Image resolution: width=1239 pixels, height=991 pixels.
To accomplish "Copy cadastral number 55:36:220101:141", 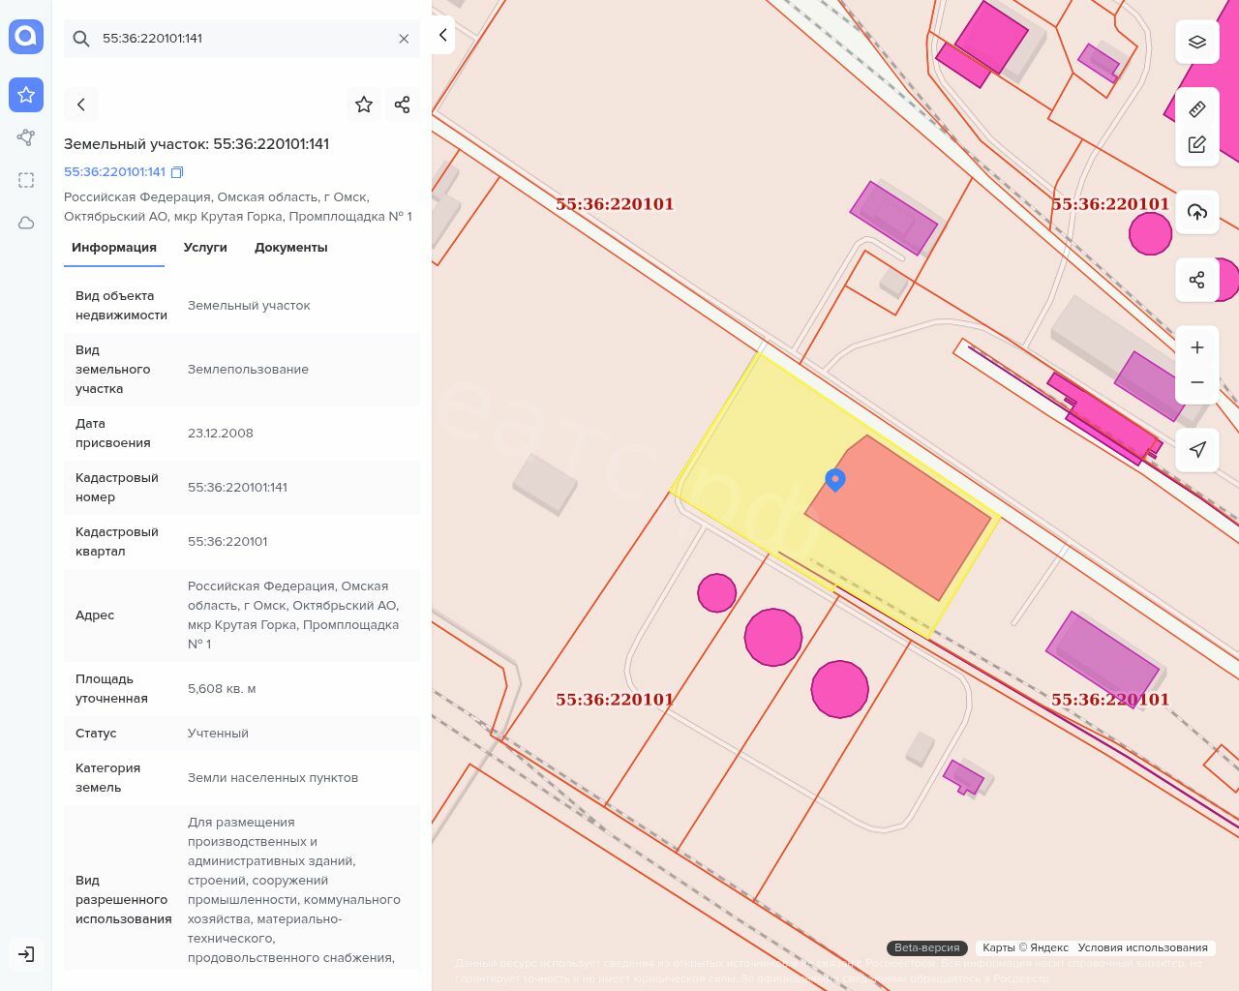I will (x=177, y=172).
